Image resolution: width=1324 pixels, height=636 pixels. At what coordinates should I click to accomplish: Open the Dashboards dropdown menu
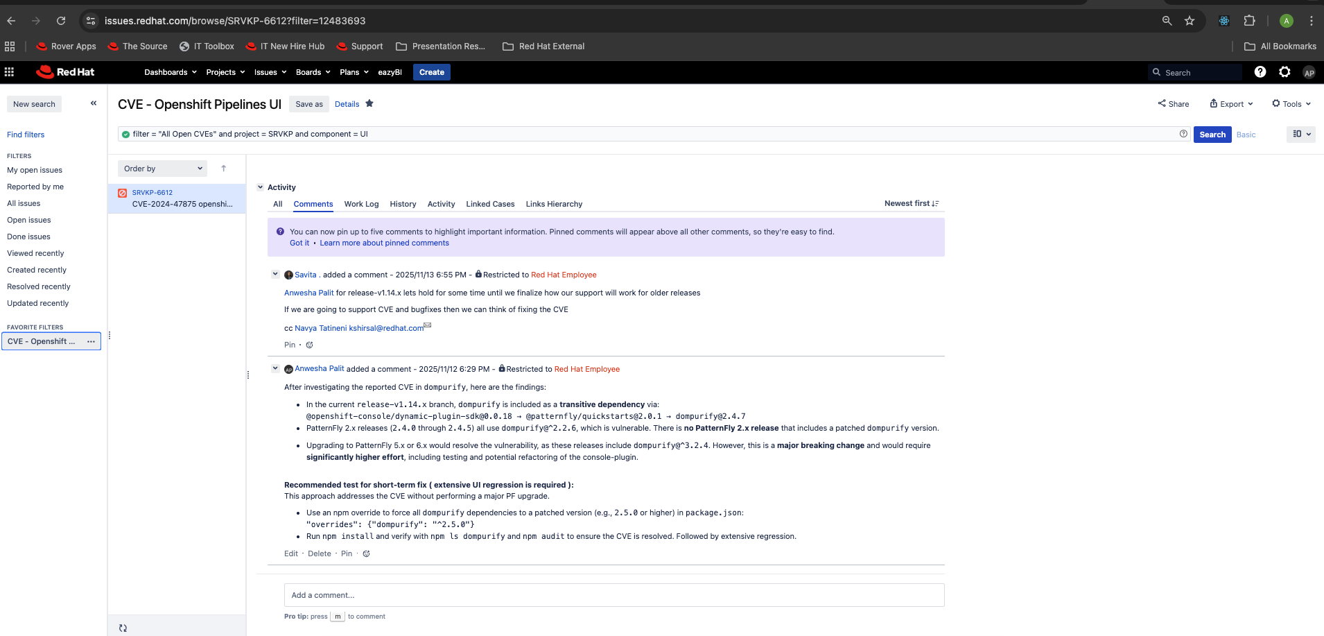pyautogui.click(x=171, y=72)
